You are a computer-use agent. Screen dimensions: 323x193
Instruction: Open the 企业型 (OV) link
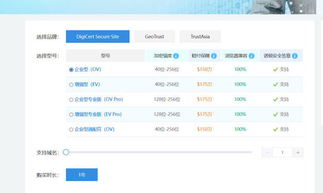pos(88,69)
